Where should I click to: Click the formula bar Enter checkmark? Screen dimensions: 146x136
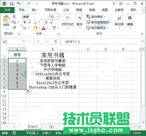pyautogui.click(x=47, y=42)
